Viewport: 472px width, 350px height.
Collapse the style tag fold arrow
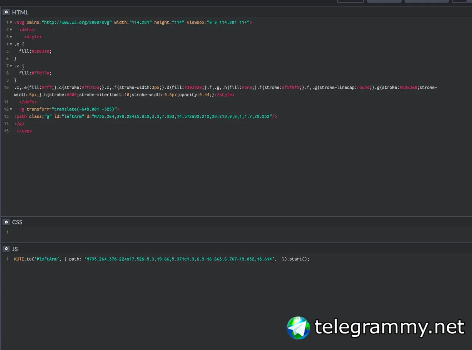[x=11, y=37]
